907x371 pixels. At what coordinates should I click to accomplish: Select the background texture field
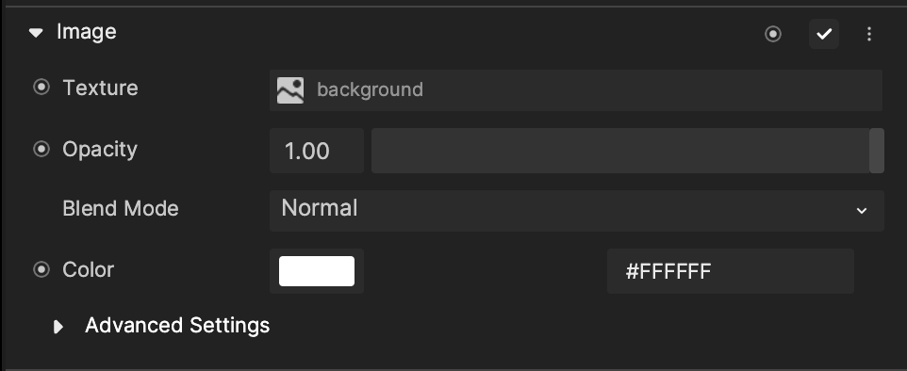(x=575, y=90)
